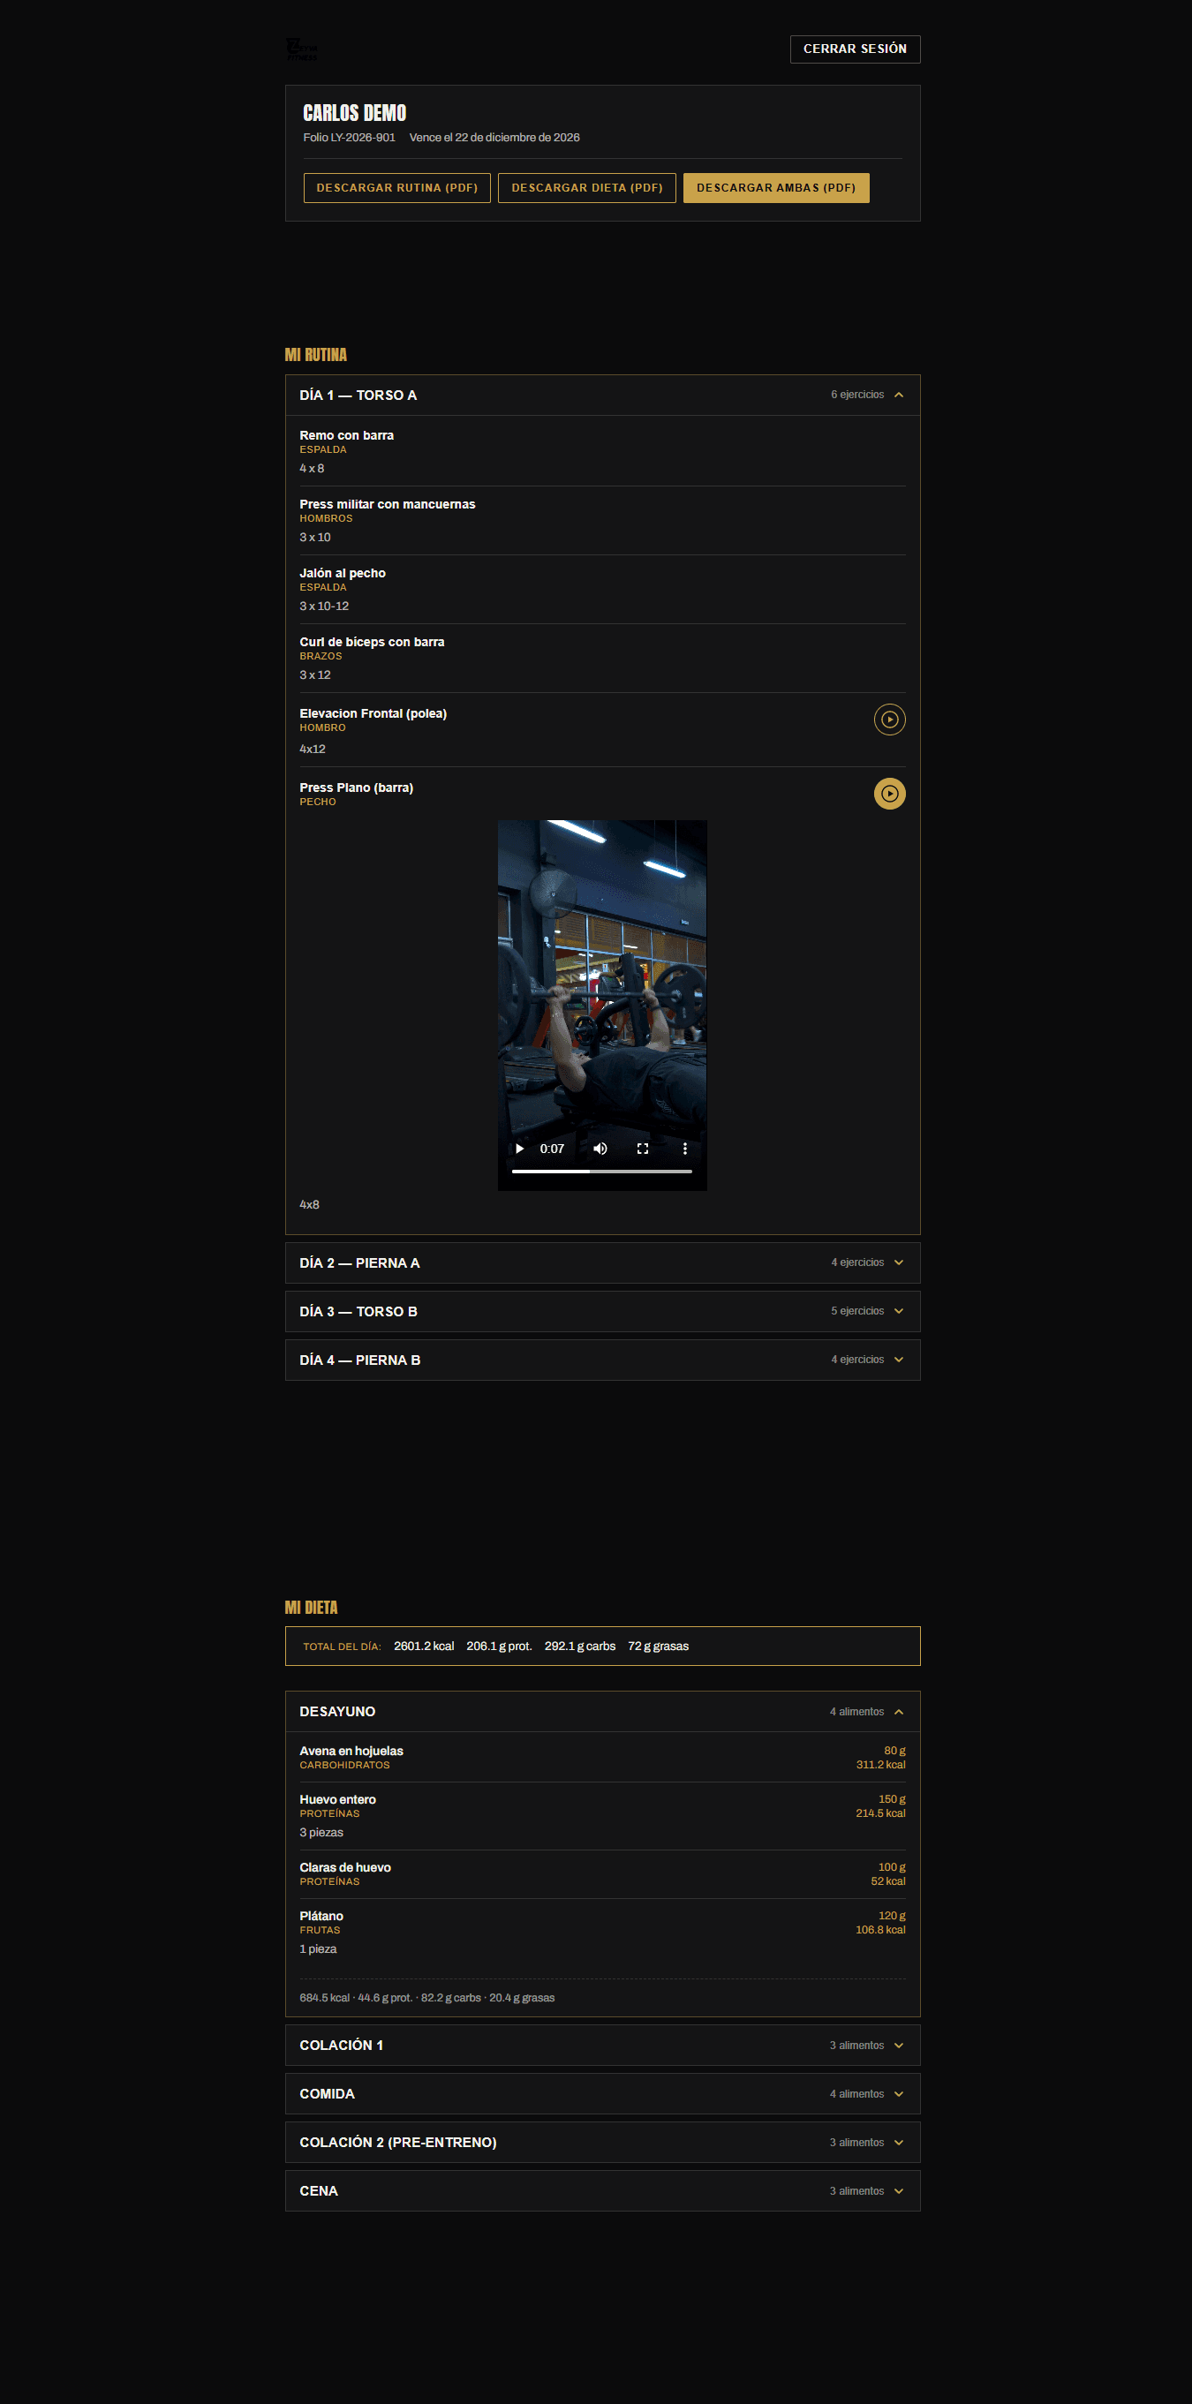
Task: Download both routine and diet PDF
Action: 776,187
